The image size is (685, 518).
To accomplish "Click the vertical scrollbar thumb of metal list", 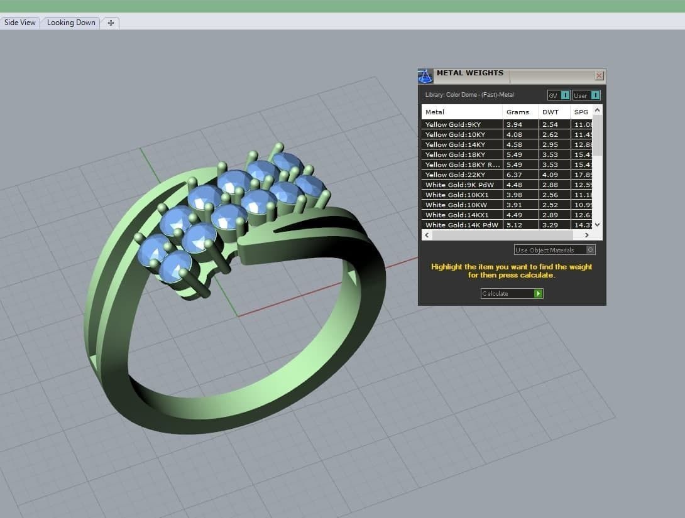I will [x=597, y=136].
